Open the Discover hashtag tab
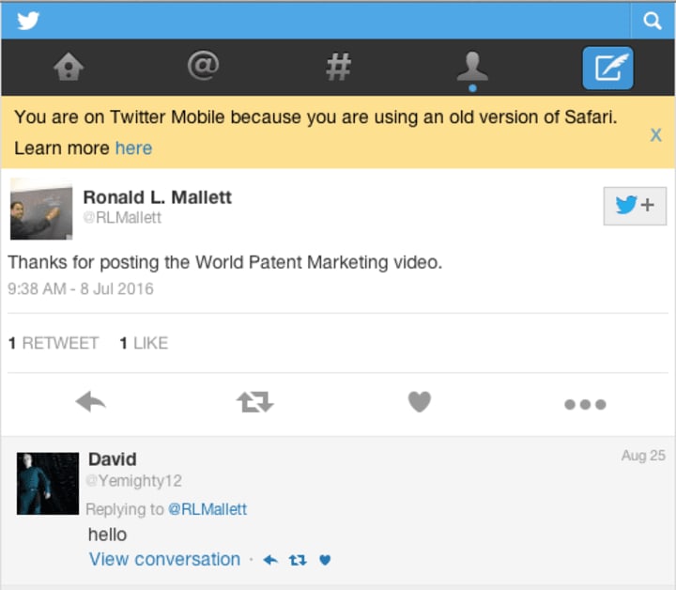 [x=338, y=67]
